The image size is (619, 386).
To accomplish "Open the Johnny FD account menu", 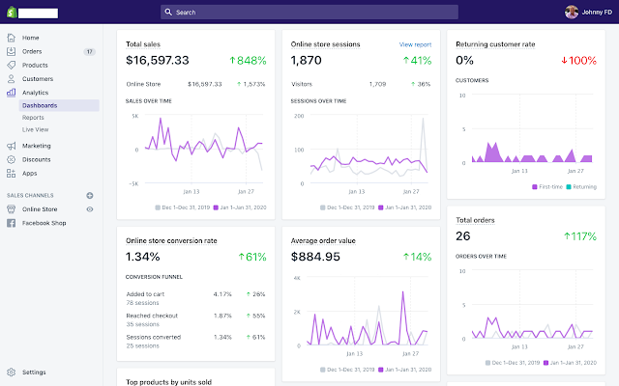I will (588, 13).
